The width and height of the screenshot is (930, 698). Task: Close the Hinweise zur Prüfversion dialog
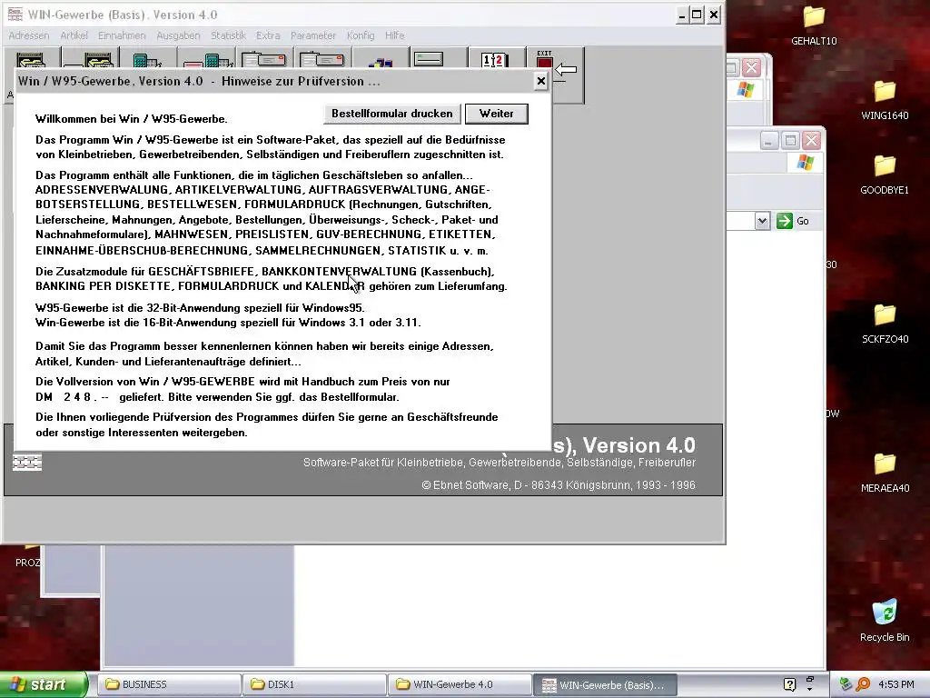(x=541, y=81)
